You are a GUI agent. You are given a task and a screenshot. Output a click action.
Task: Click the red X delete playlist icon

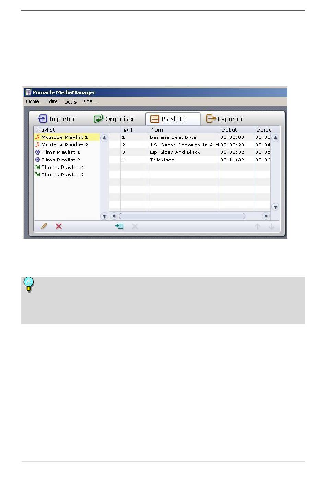[x=59, y=226]
